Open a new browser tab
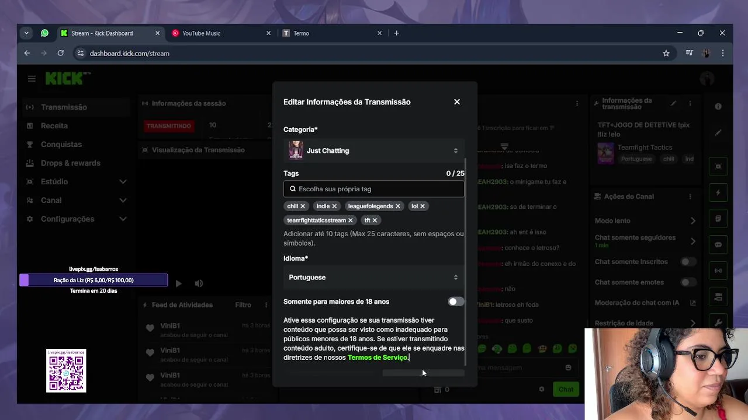 pyautogui.click(x=396, y=33)
